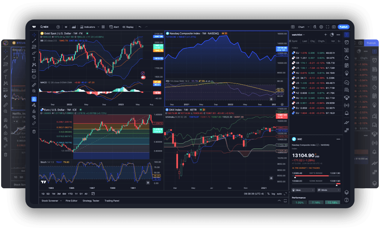Image resolution: width=380 pixels, height=230 pixels.
Task: Toggle auto scale for the price axis
Action: [279, 194]
